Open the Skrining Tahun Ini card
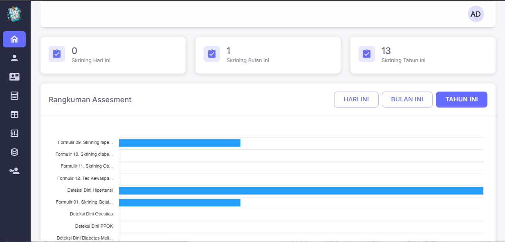 (x=423, y=55)
